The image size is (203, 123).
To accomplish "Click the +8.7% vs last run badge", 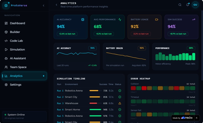I will (178, 34).
